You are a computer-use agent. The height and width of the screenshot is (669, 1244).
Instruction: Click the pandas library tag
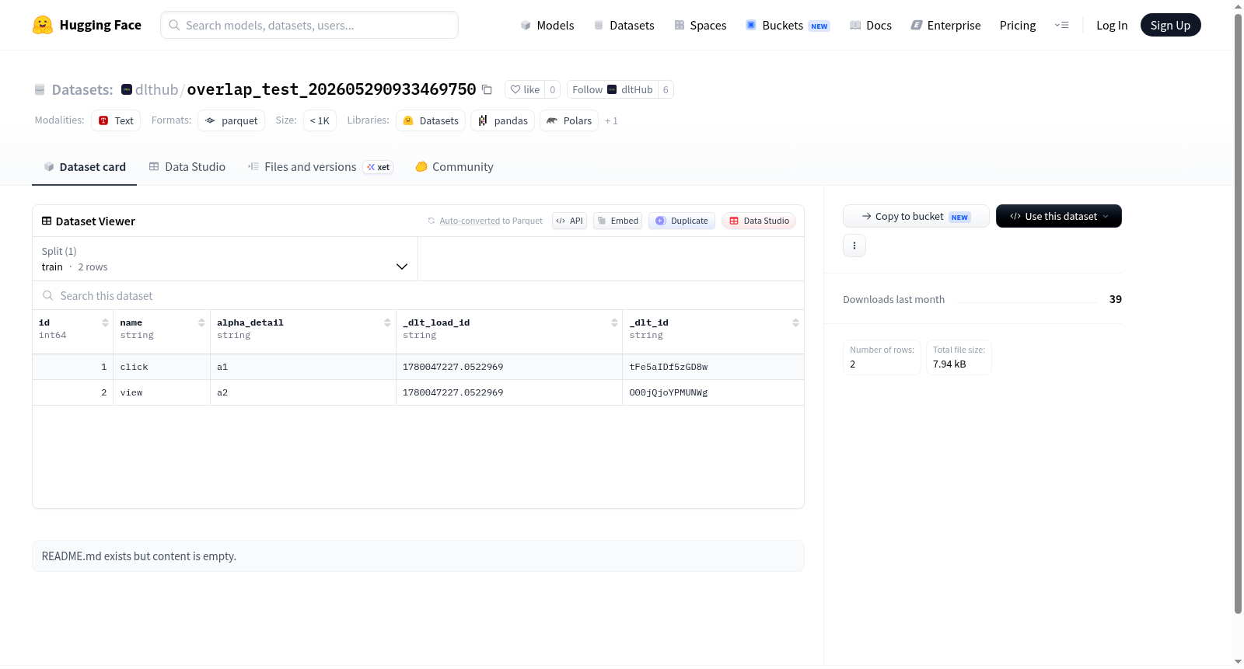502,120
